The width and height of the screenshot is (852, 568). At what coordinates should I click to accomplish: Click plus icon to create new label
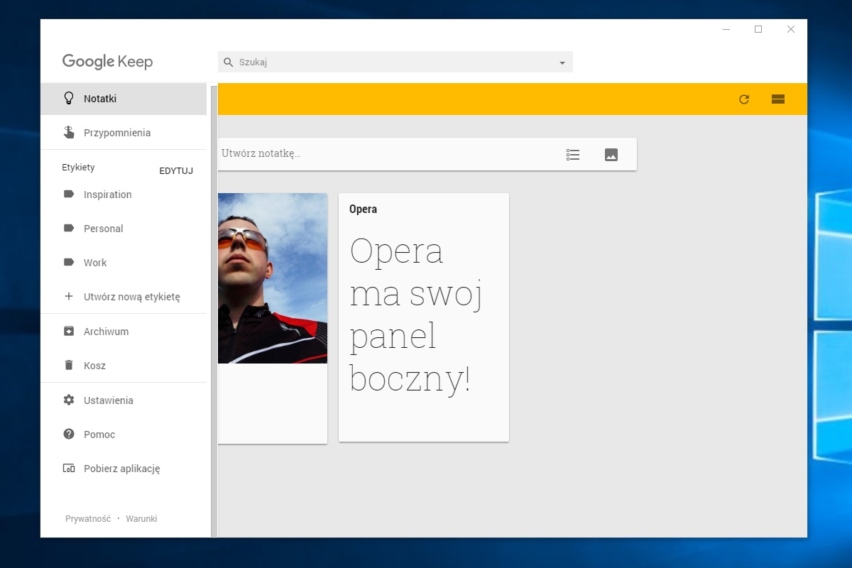coord(69,297)
